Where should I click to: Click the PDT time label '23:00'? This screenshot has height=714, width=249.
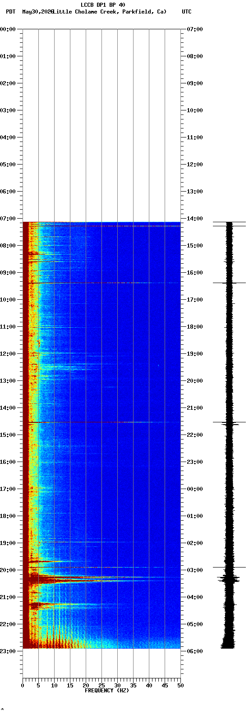pos(8,651)
